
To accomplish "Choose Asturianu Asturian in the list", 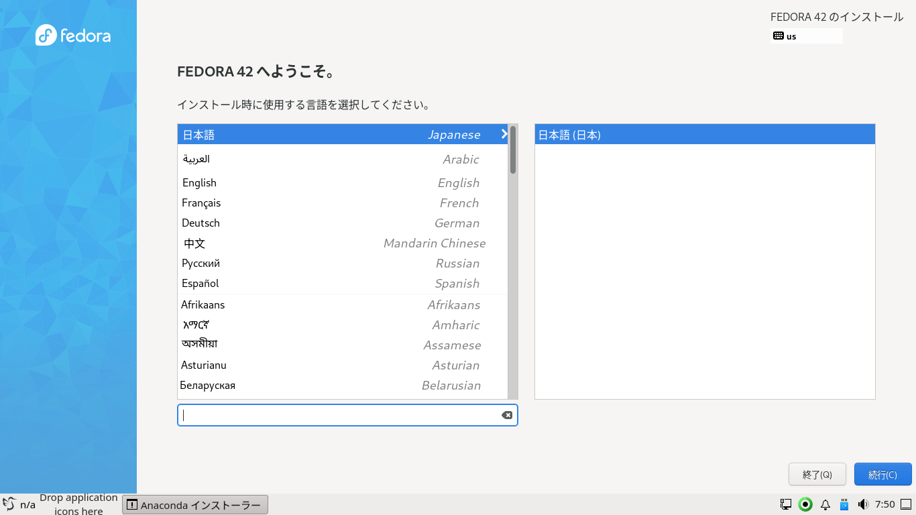I will coord(343,365).
